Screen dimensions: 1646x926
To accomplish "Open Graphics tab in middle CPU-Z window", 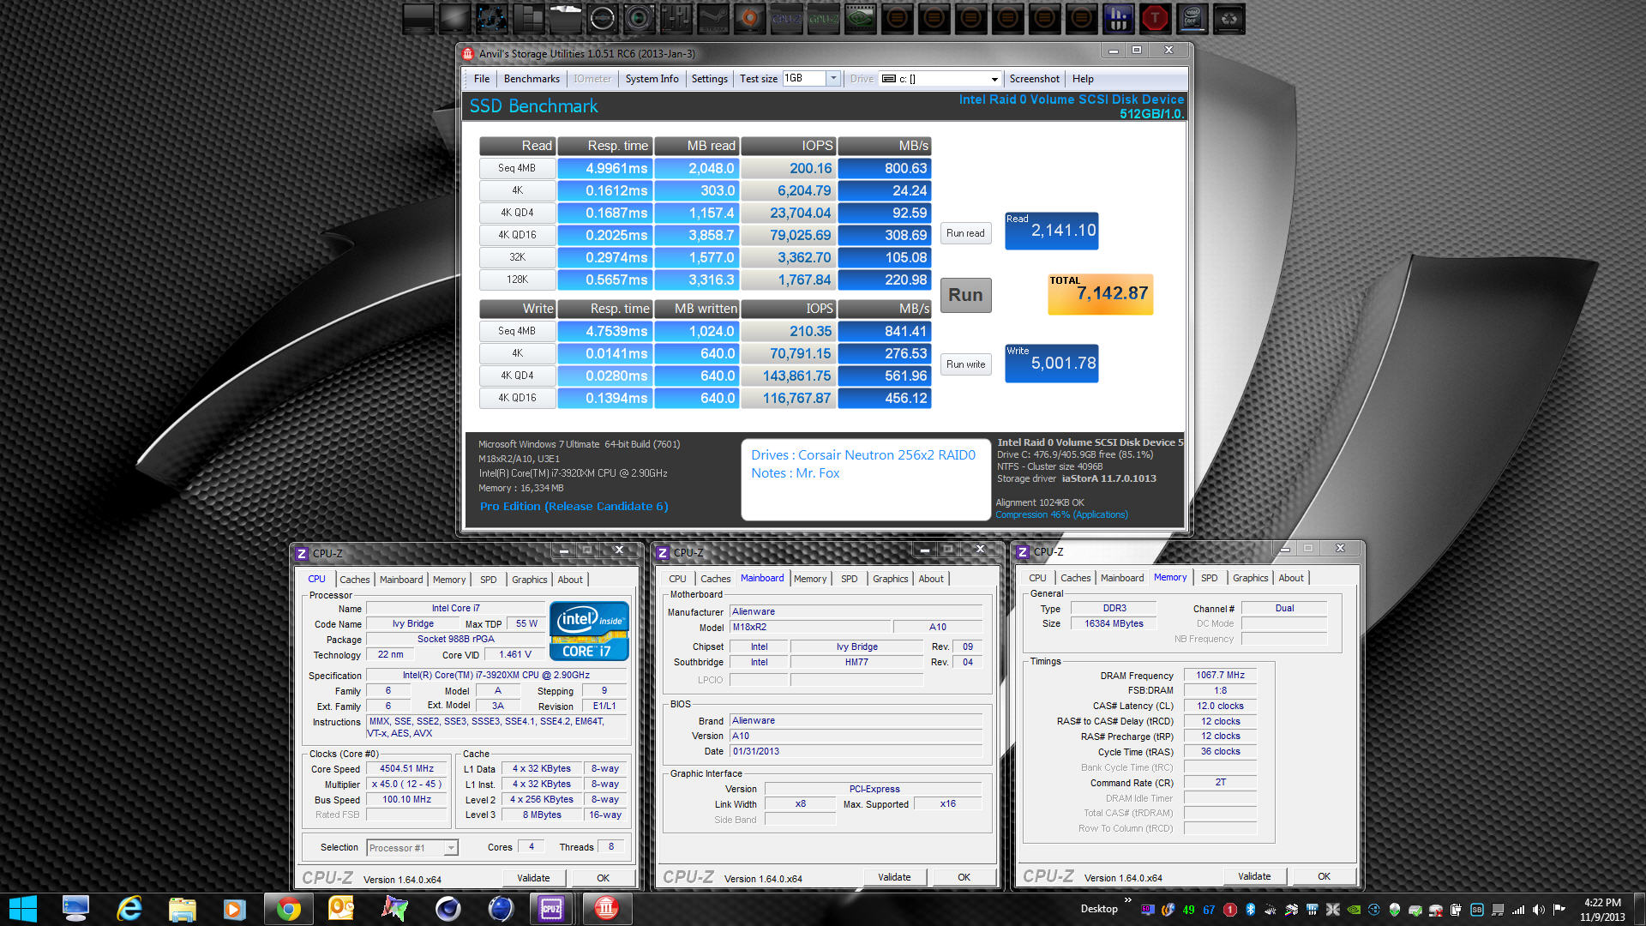I will pos(890,579).
